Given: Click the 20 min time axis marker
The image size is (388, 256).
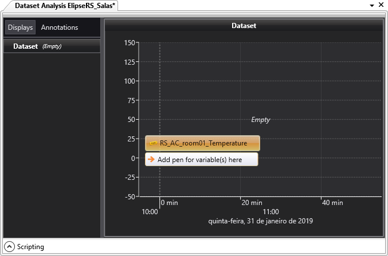Looking at the screenshot, I should pyautogui.click(x=252, y=203).
